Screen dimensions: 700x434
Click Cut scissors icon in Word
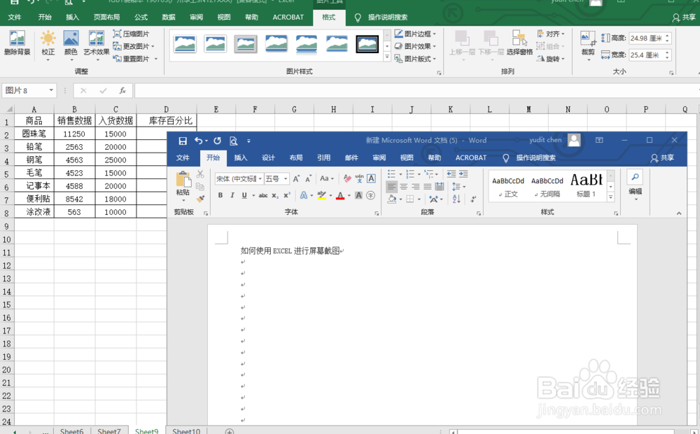tap(200, 174)
